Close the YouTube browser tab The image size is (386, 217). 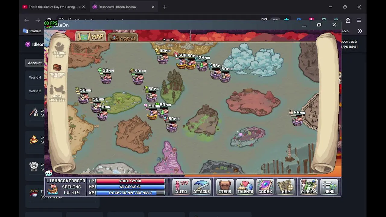point(84,7)
